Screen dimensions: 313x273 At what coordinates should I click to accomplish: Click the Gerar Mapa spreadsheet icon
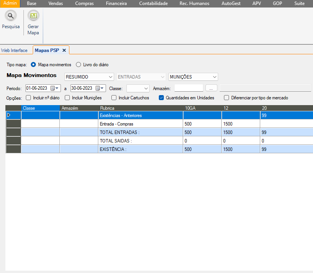[33, 16]
